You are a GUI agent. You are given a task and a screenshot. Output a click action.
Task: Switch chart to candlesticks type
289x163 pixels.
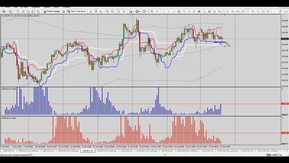(96, 11)
